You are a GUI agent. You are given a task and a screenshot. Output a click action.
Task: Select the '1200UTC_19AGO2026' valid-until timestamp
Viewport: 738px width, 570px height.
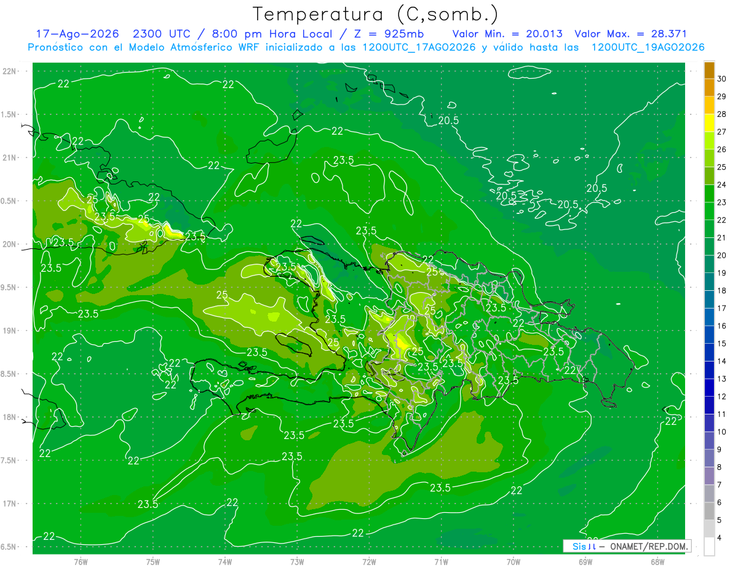click(x=648, y=47)
